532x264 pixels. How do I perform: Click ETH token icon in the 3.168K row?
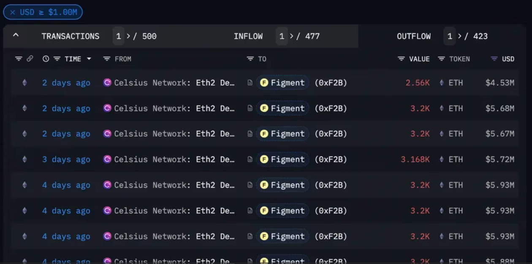tap(442, 159)
